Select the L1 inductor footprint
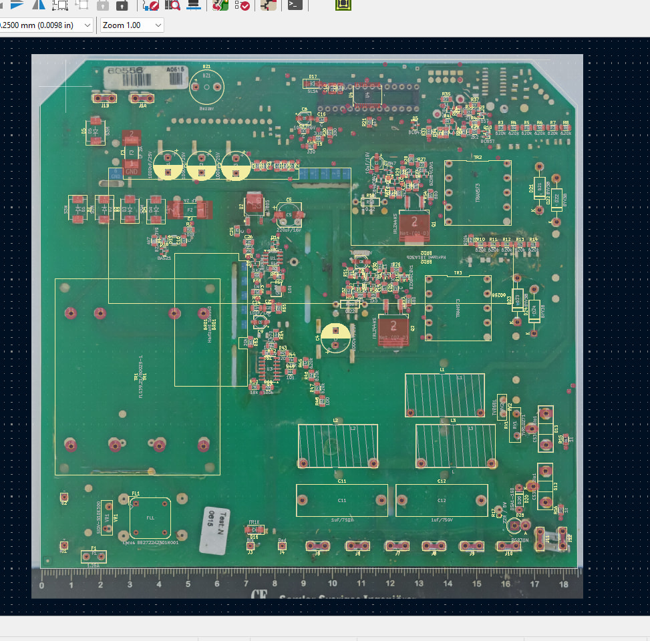 pos(445,395)
